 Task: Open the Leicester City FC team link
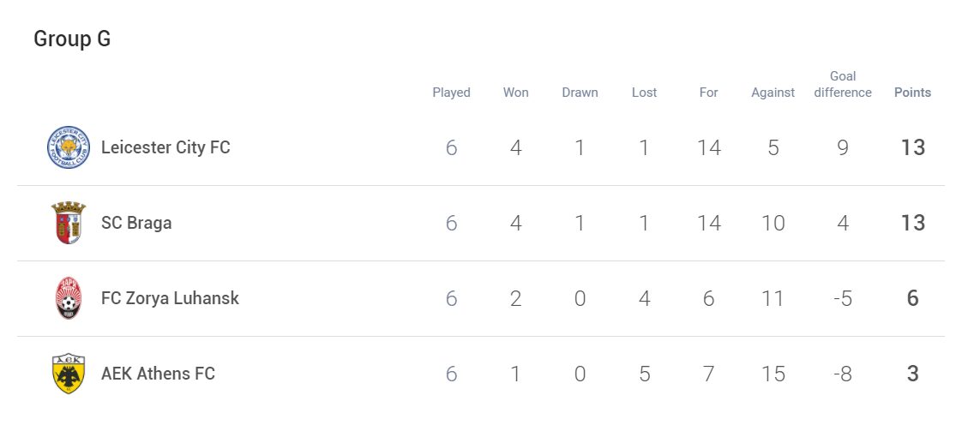[x=165, y=147]
